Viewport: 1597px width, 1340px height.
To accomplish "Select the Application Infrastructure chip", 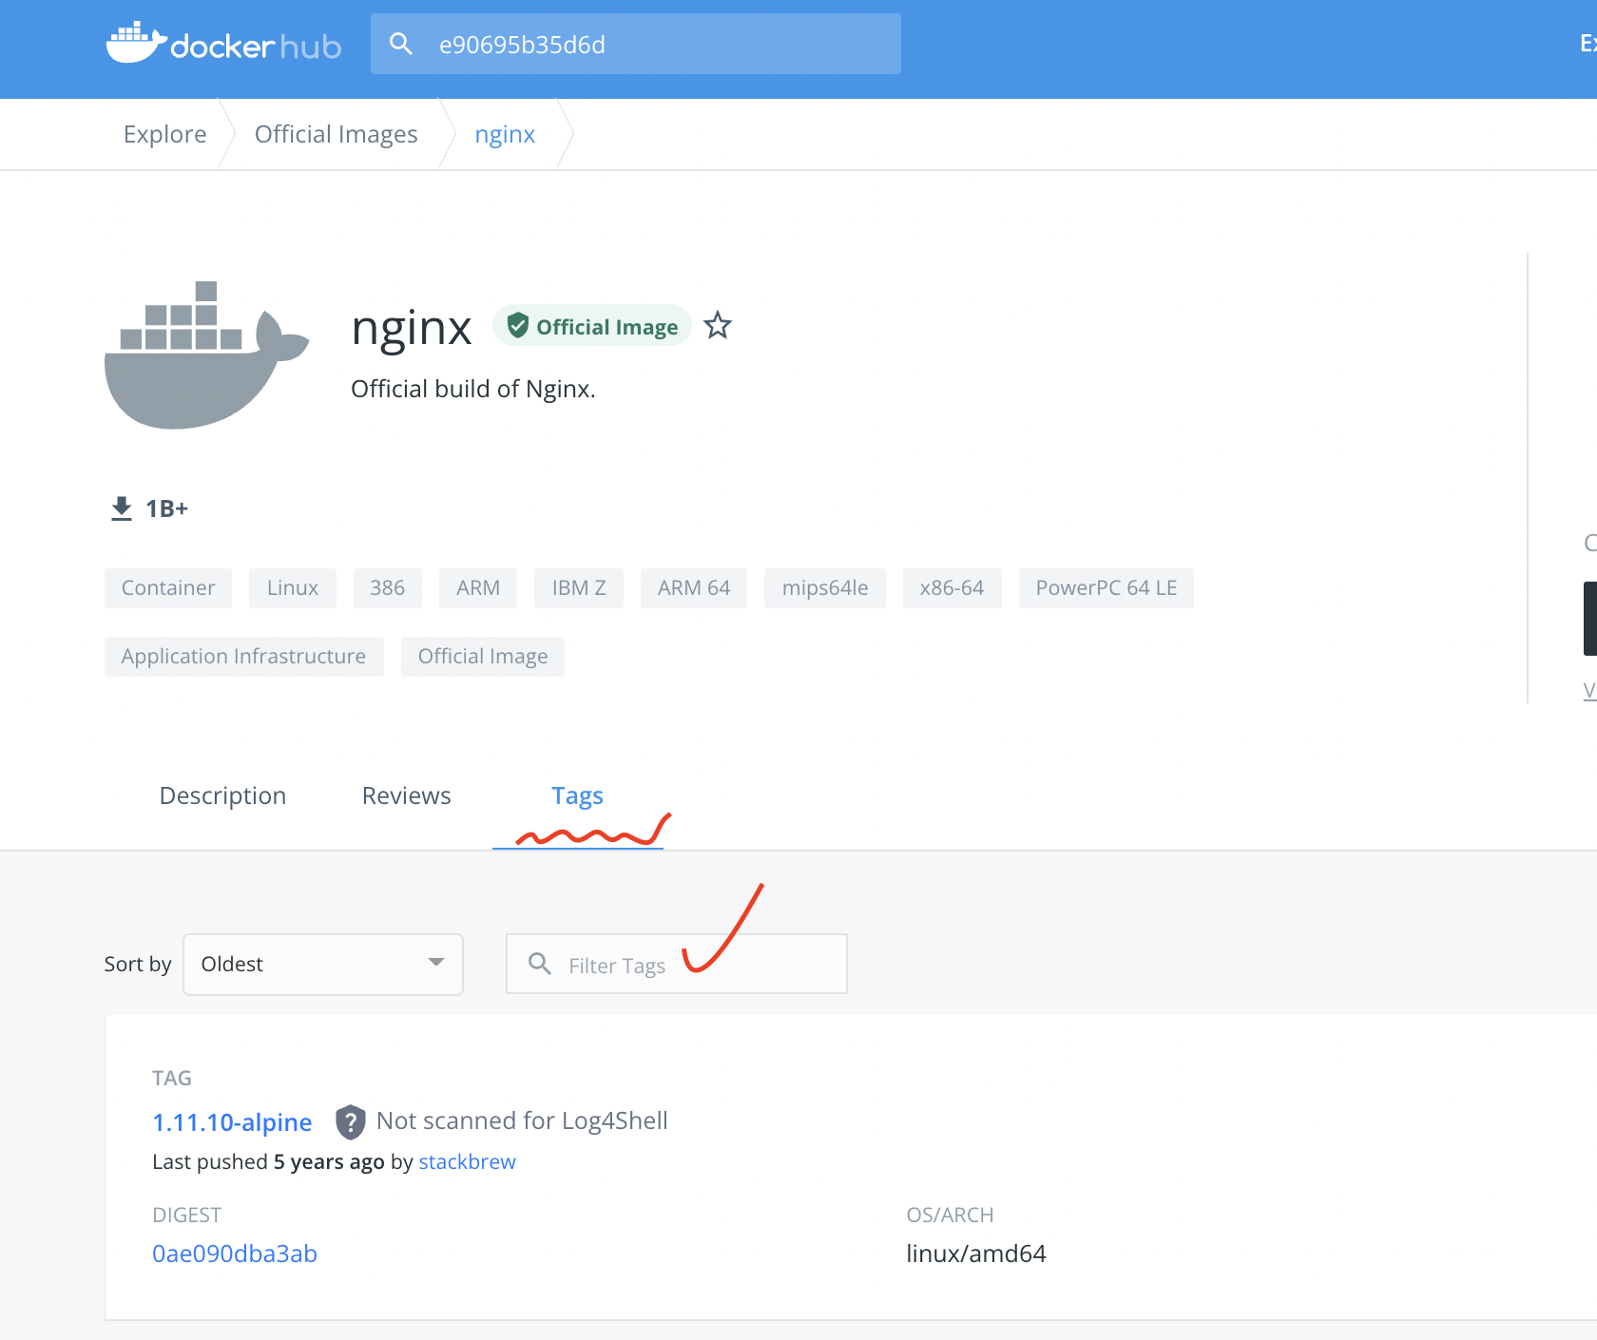I will (244, 657).
